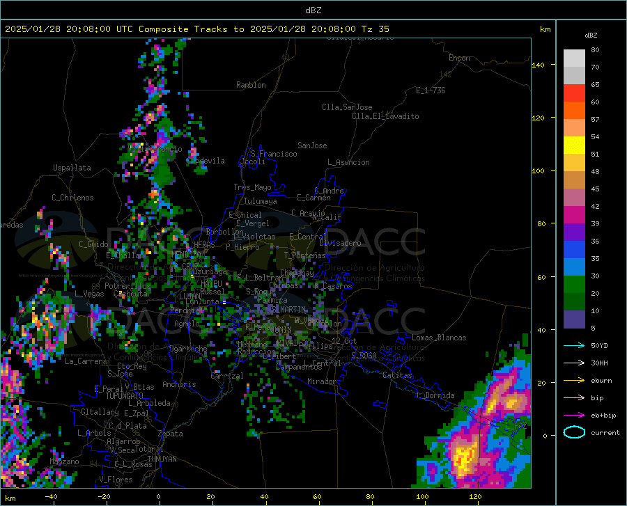Click the -40 tick on horizontal km axis

tap(51, 497)
